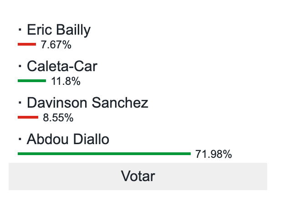This screenshot has width=284, height=208.
Task: Click the red bar under Davinson Sanchez
Action: coord(28,117)
